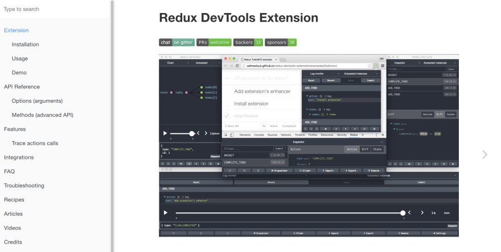Select the 'Completed' filter in pictured todo app

[289, 126]
